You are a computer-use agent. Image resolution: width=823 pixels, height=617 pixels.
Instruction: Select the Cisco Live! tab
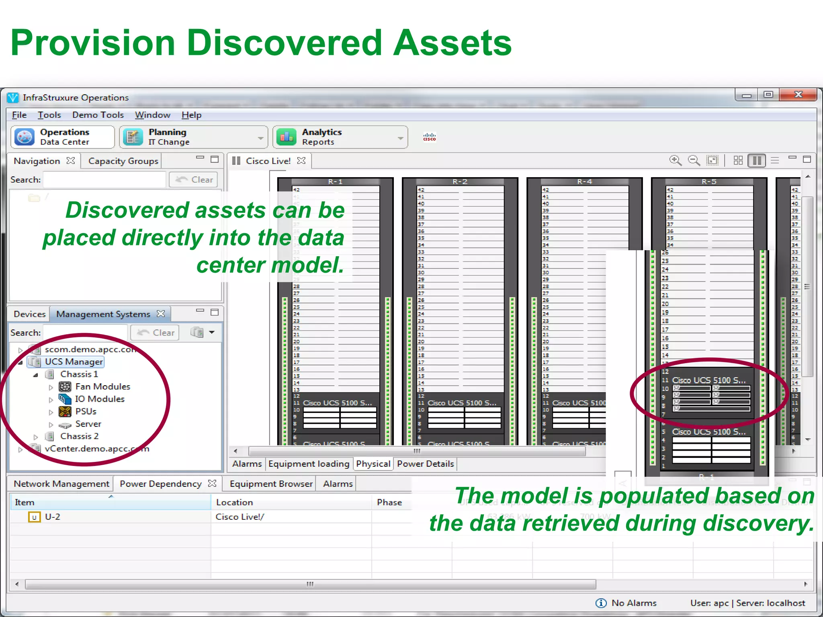click(x=268, y=161)
